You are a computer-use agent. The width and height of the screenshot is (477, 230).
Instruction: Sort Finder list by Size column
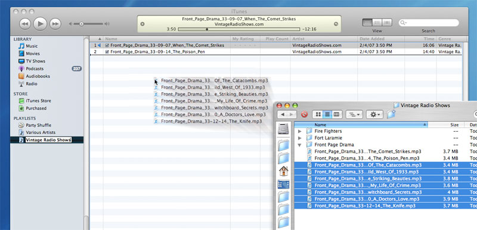tap(446, 125)
